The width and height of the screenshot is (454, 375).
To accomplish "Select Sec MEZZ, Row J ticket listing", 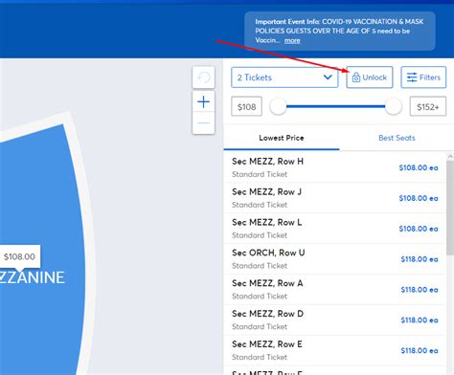I will pos(334,198).
